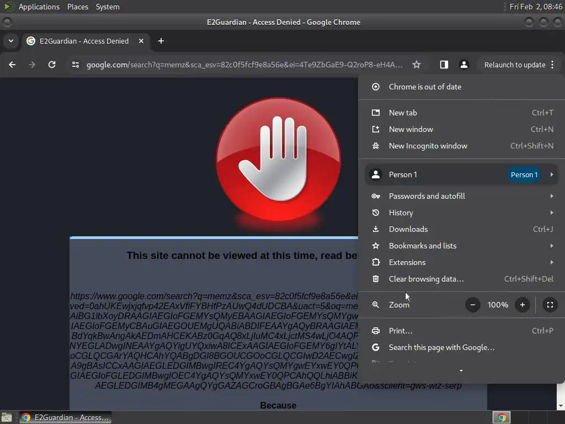Click the Chrome is out of date entry
Screen dimensions: 565x424
[x=462, y=87]
